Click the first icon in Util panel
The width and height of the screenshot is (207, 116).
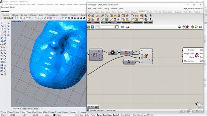click(146, 16)
